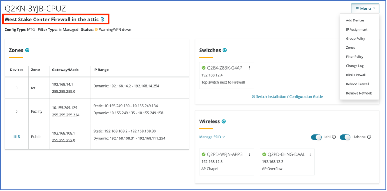Expand the Manage SSID dropdown

tap(212, 137)
